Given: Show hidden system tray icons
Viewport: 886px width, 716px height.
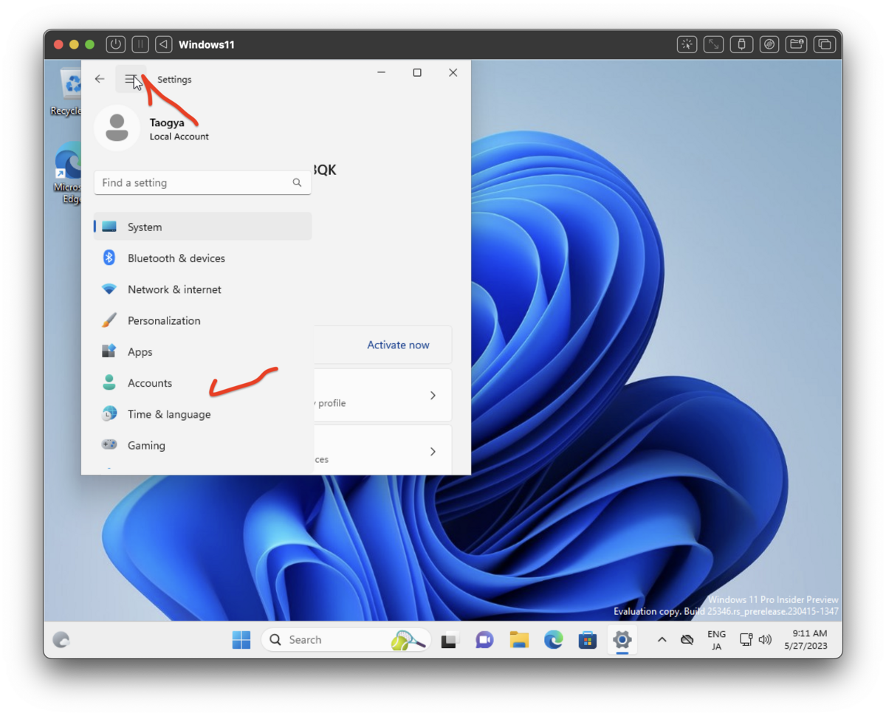Looking at the screenshot, I should (662, 640).
